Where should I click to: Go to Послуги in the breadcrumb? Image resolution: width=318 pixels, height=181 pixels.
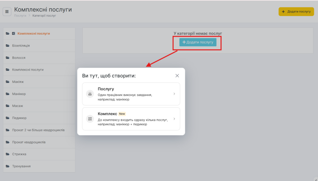pyautogui.click(x=20, y=15)
